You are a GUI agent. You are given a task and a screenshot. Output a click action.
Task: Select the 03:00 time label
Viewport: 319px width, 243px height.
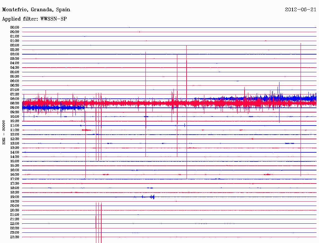(15, 54)
